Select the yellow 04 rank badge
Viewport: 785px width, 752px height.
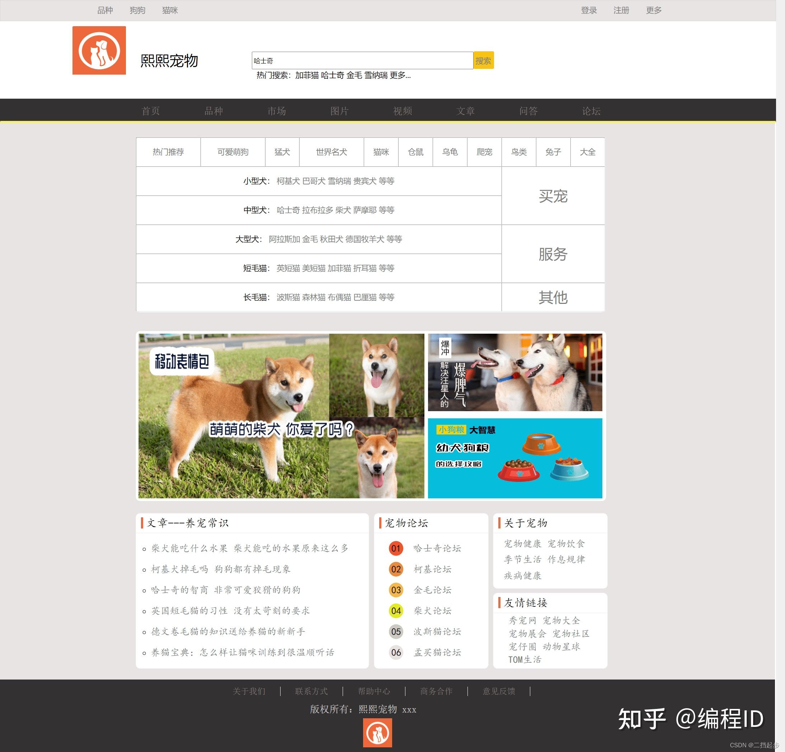click(x=396, y=611)
